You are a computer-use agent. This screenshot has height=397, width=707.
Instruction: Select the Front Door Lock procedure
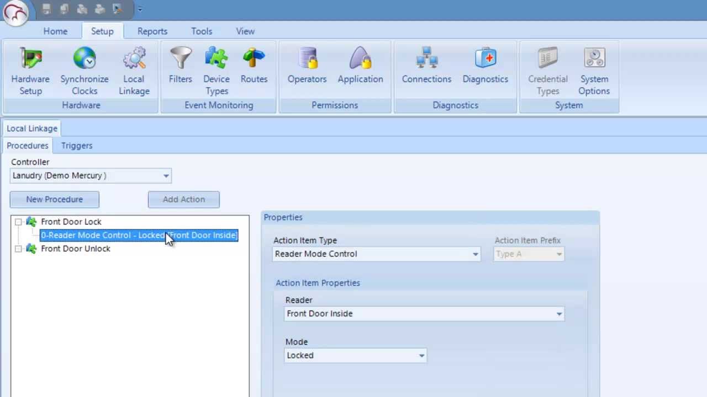(x=71, y=222)
